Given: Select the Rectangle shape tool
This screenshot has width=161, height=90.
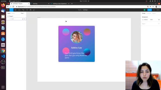Looking at the screenshot, I should coord(19,10).
